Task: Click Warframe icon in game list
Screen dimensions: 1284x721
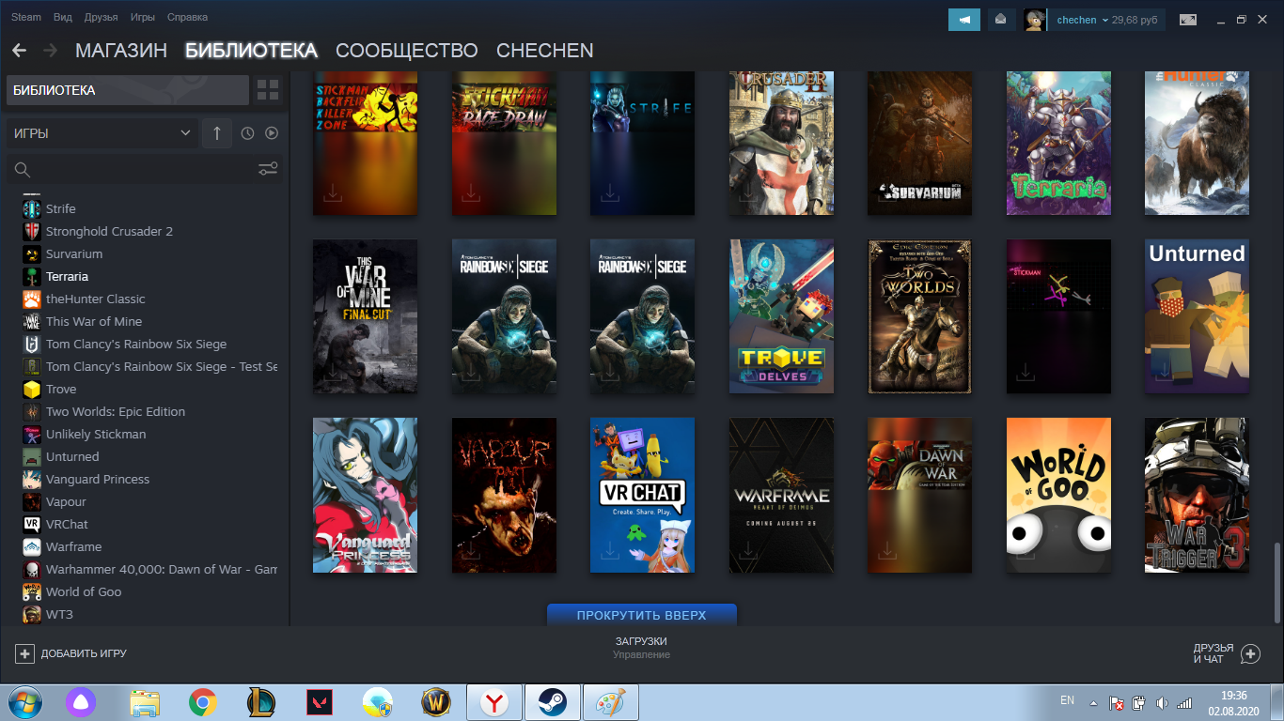Action: [x=32, y=546]
